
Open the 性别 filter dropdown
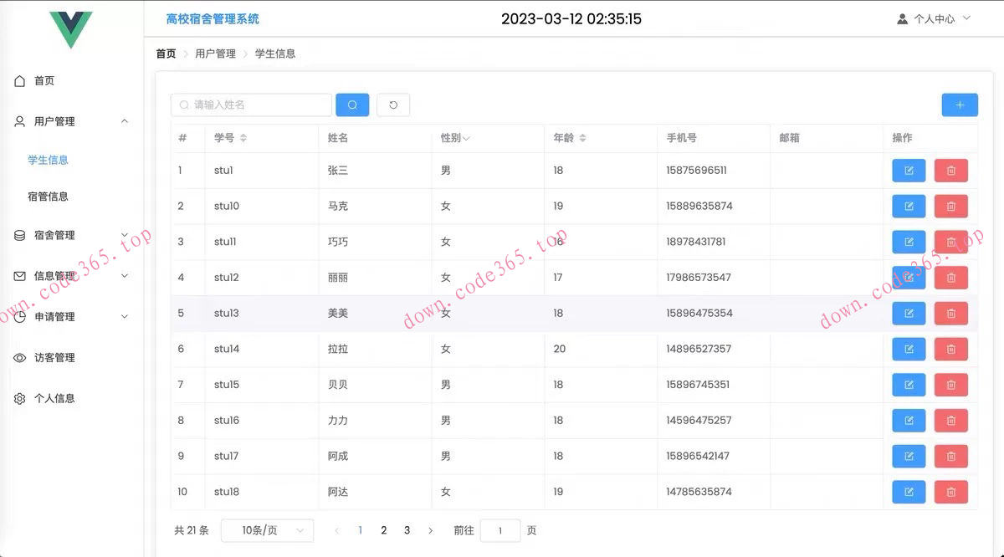point(466,138)
